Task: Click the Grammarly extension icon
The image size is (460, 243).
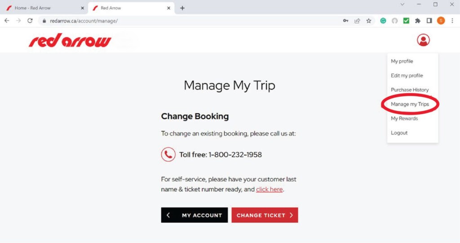Action: (383, 21)
